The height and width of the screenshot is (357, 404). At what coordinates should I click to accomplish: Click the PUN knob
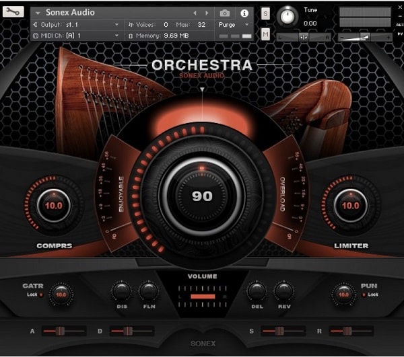tap(343, 294)
